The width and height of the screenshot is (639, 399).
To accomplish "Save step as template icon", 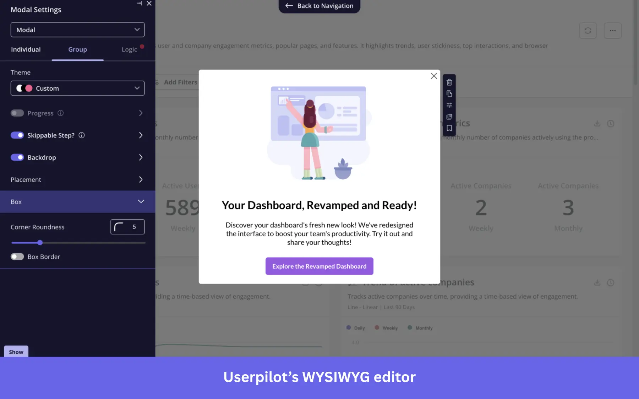I will click(449, 117).
